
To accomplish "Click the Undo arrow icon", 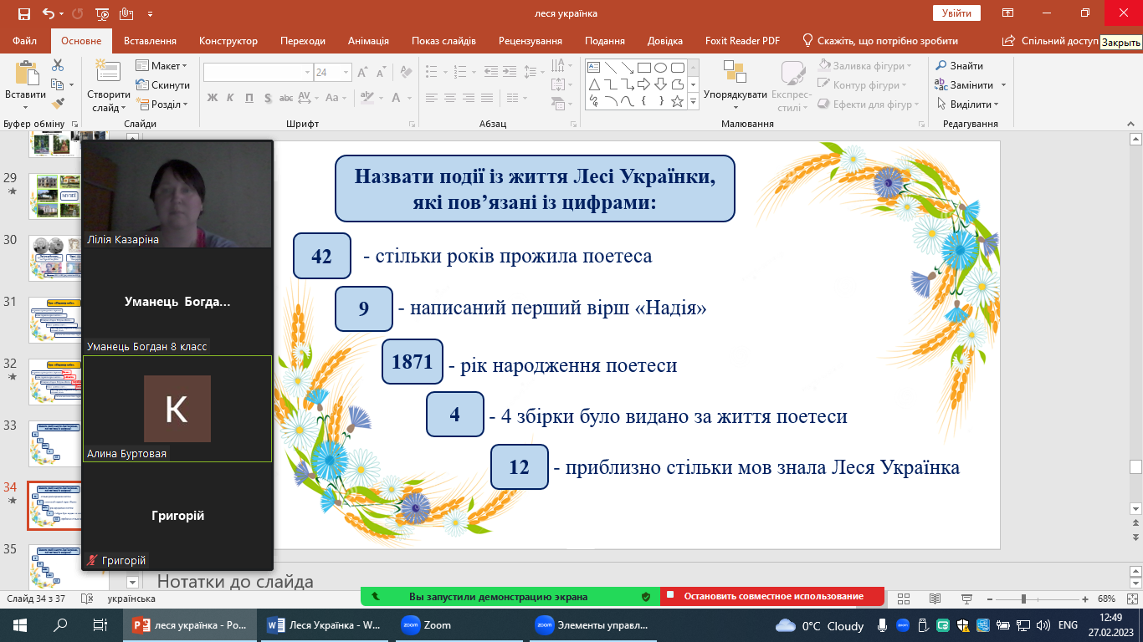I will pos(48,13).
